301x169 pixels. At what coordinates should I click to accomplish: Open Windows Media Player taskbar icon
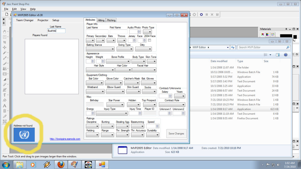pos(33,164)
